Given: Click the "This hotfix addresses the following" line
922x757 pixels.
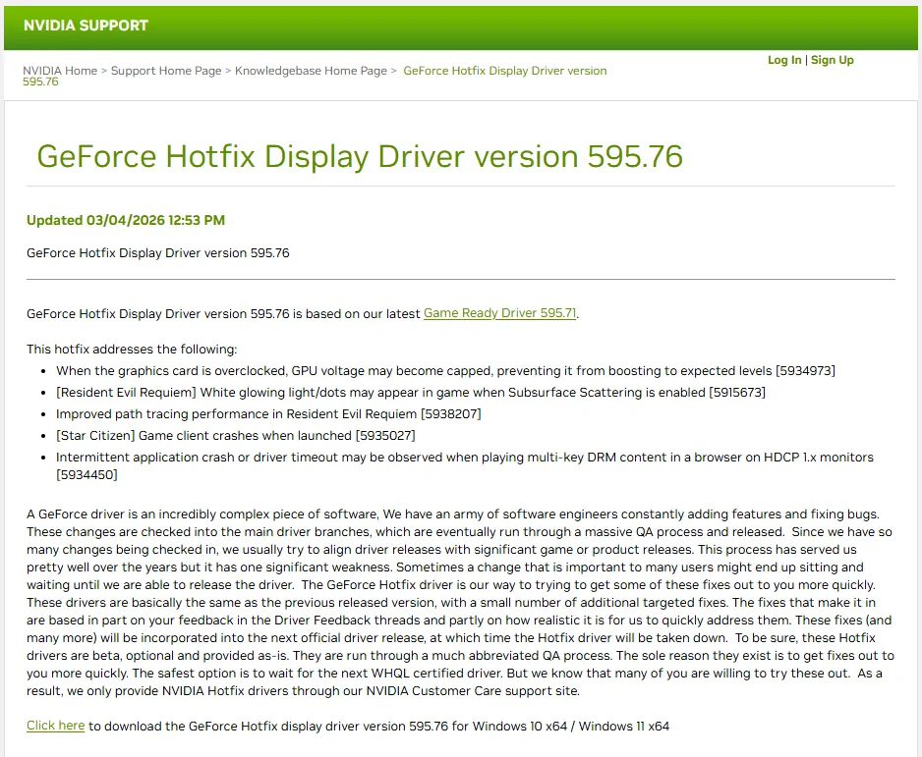Looking at the screenshot, I should pos(132,349).
